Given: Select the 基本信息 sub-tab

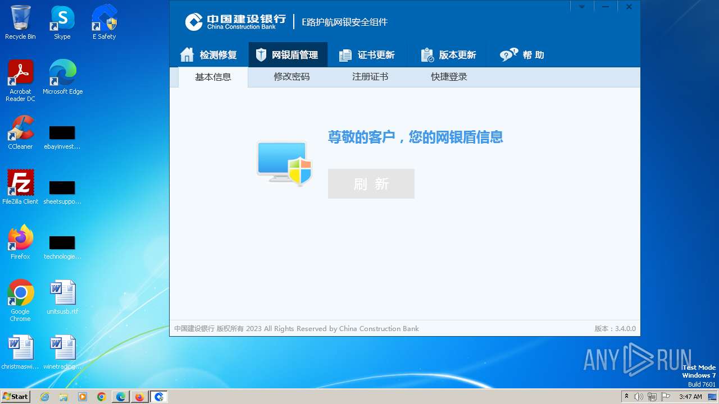Looking at the screenshot, I should coord(213,77).
